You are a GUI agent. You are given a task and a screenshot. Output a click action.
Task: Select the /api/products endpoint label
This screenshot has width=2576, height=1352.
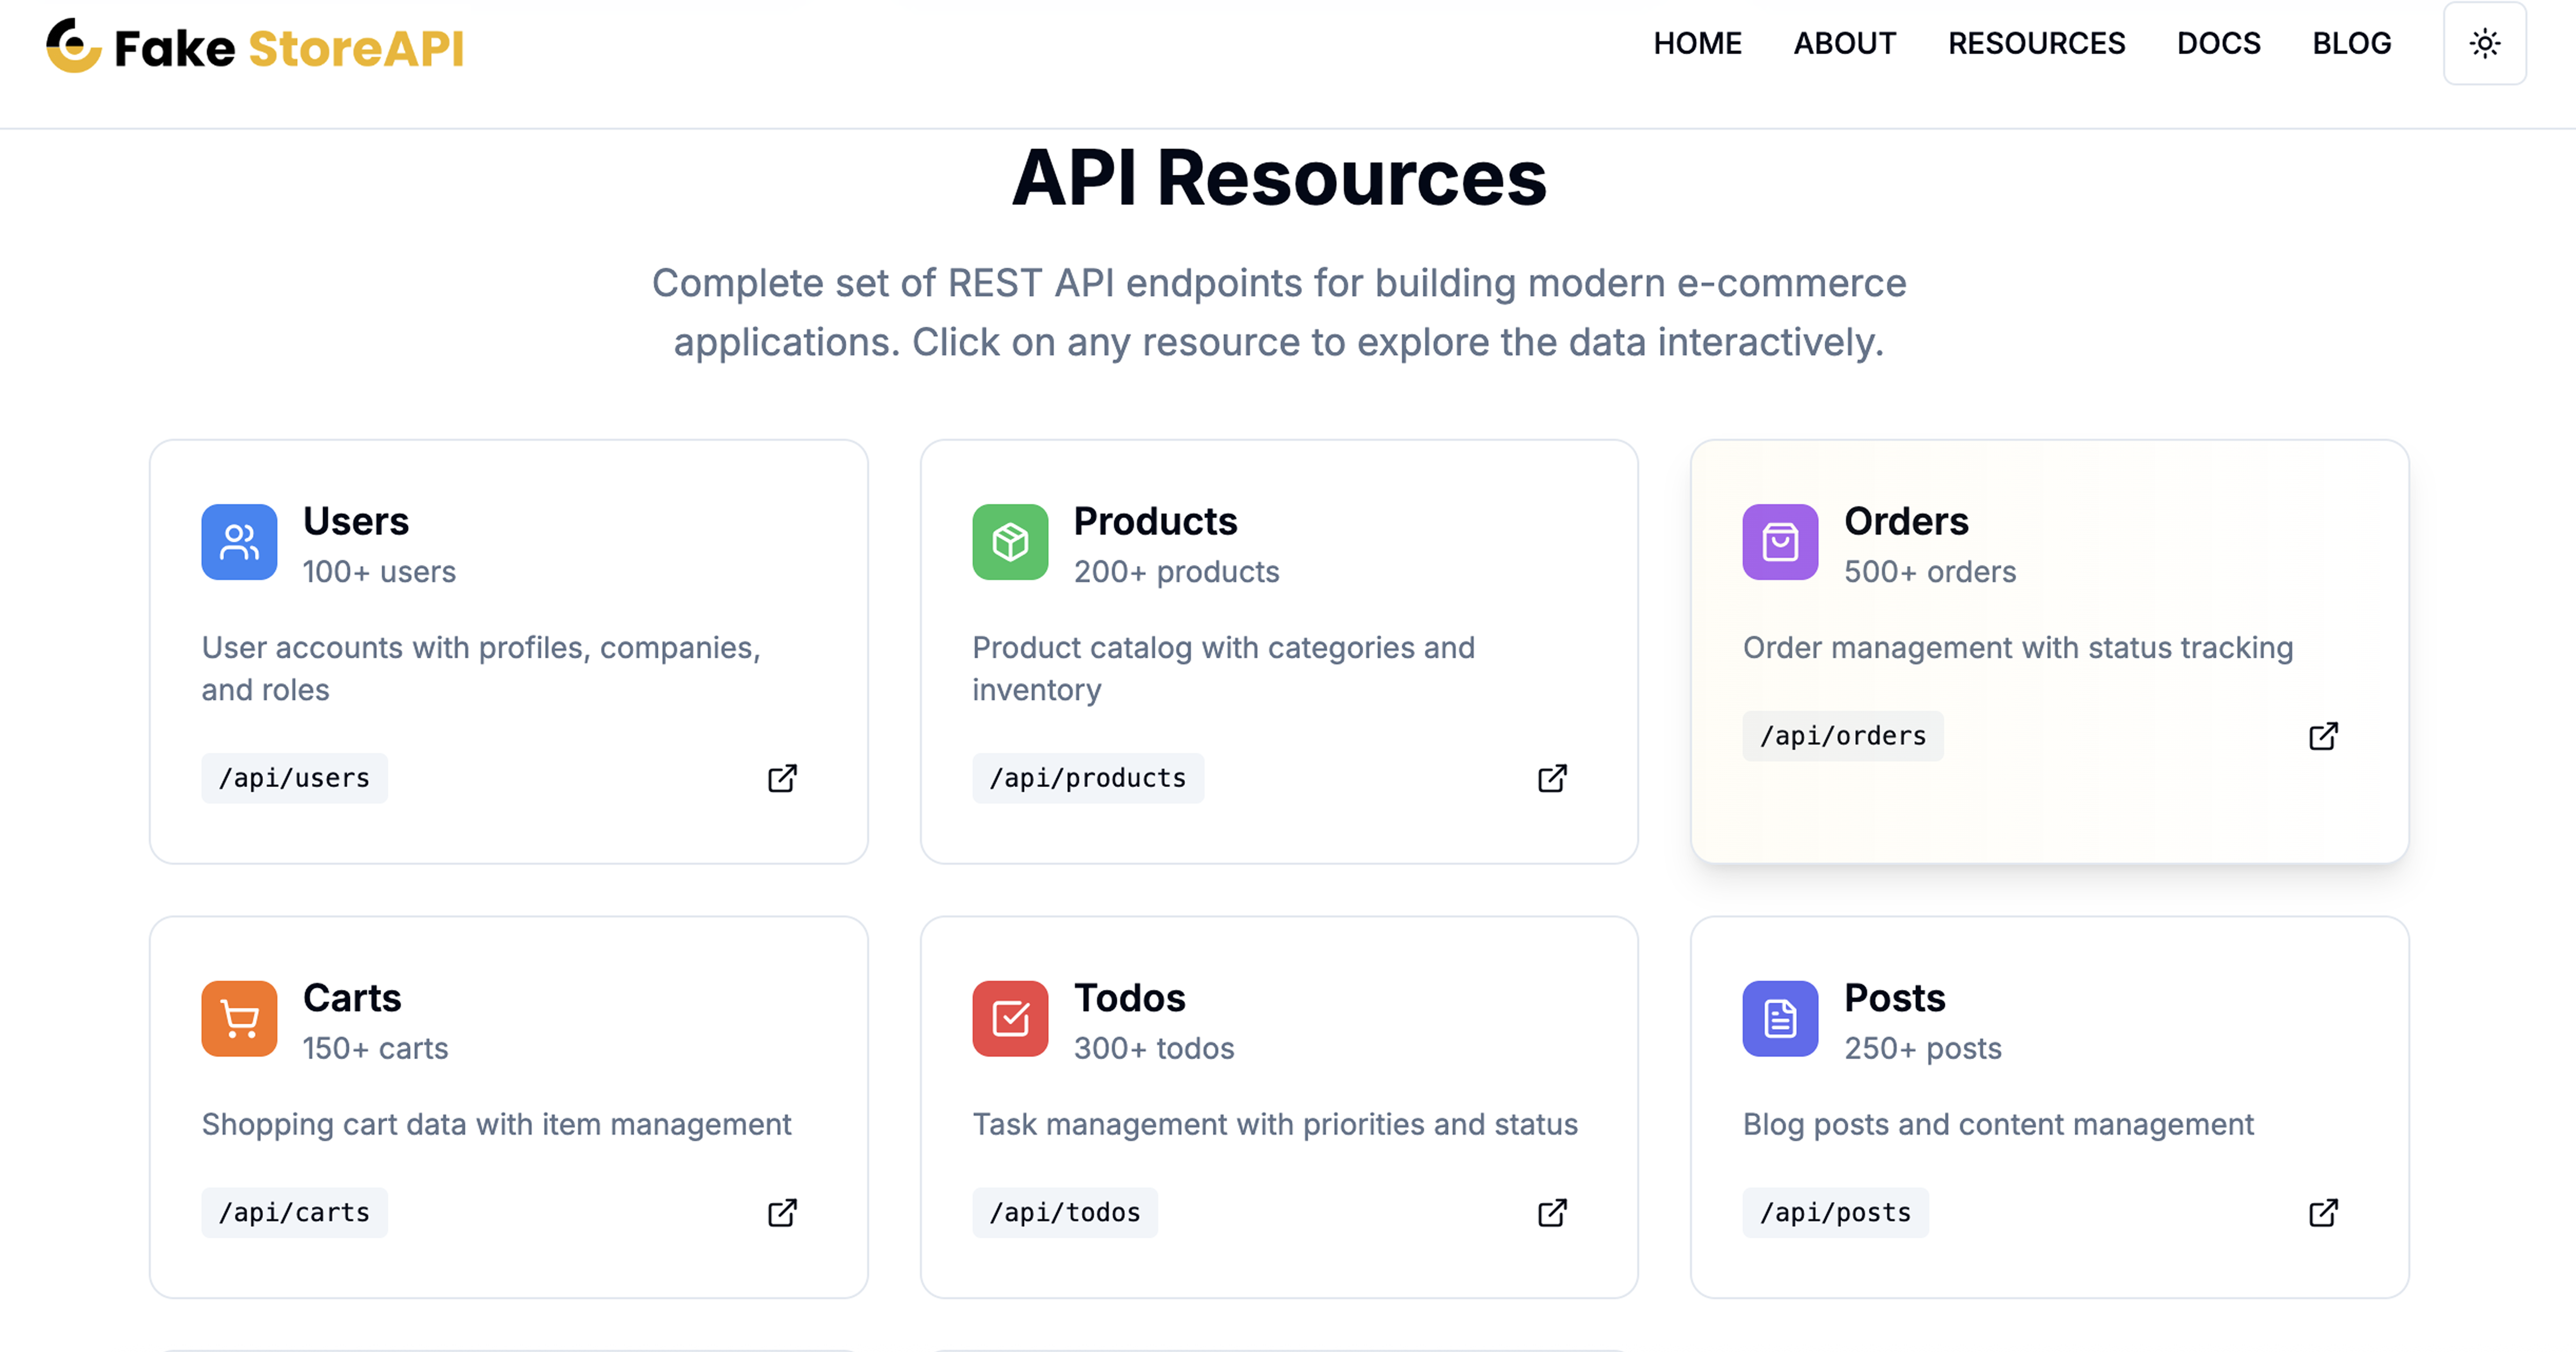tap(1088, 778)
